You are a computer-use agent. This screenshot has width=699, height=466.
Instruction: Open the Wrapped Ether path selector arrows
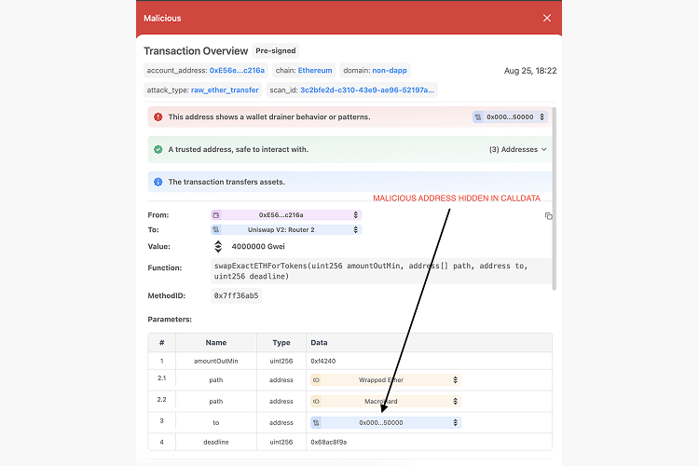[455, 380]
